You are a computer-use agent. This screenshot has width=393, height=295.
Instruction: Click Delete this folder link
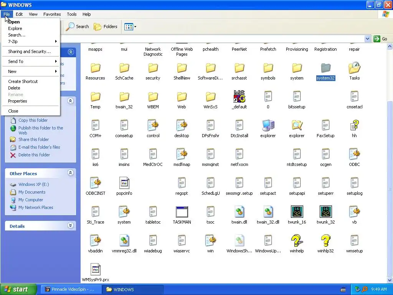34,155
